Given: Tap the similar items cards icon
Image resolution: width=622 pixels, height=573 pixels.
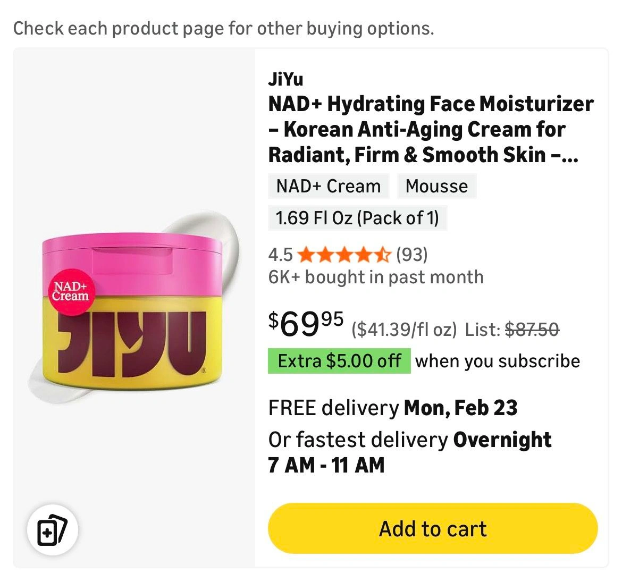Looking at the screenshot, I should click(x=52, y=530).
